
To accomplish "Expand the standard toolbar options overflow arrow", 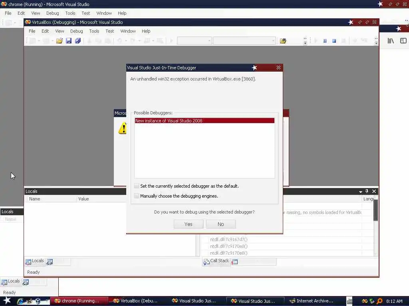I will coord(305,41).
